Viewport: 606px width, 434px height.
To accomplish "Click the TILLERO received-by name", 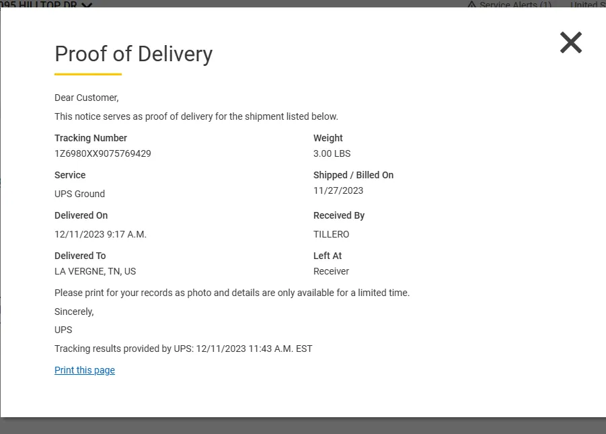I will (x=331, y=234).
